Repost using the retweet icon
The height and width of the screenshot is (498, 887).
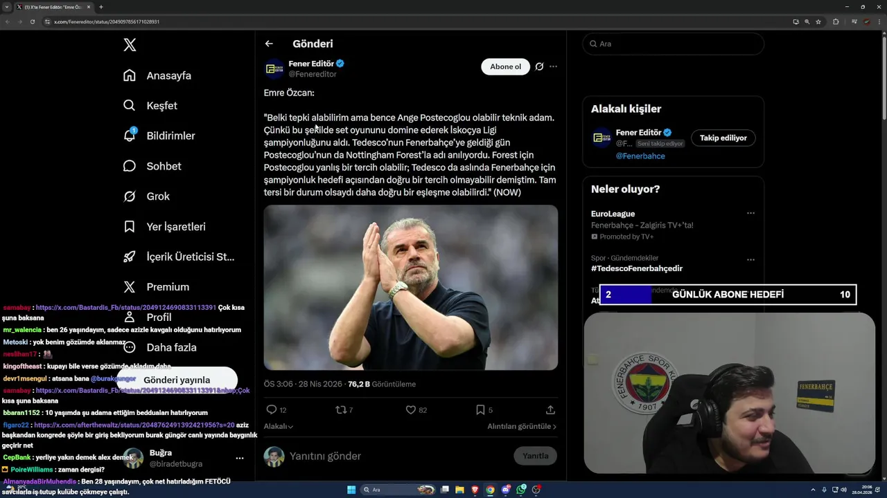point(340,409)
